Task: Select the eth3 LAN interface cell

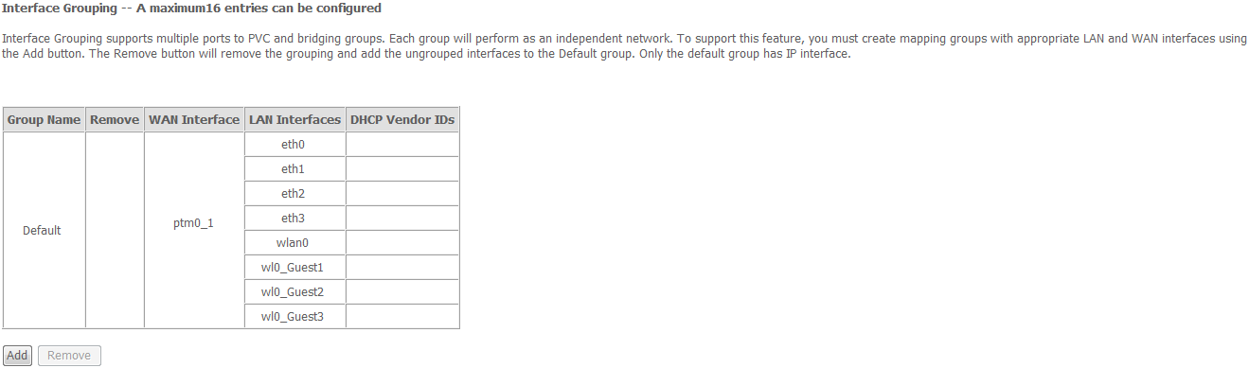Action: [294, 219]
